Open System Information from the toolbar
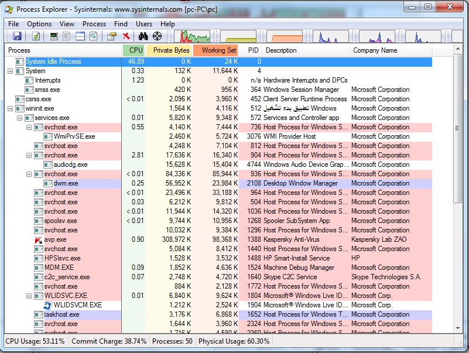This screenshot has width=469, height=353. tap(54, 36)
